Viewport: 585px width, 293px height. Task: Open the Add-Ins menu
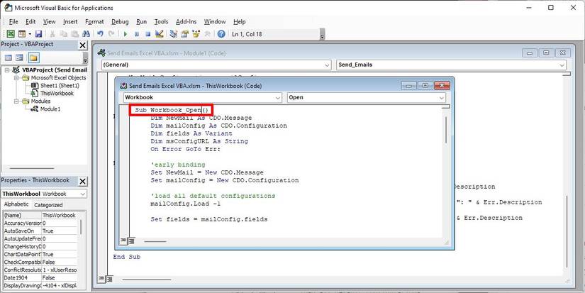[186, 22]
